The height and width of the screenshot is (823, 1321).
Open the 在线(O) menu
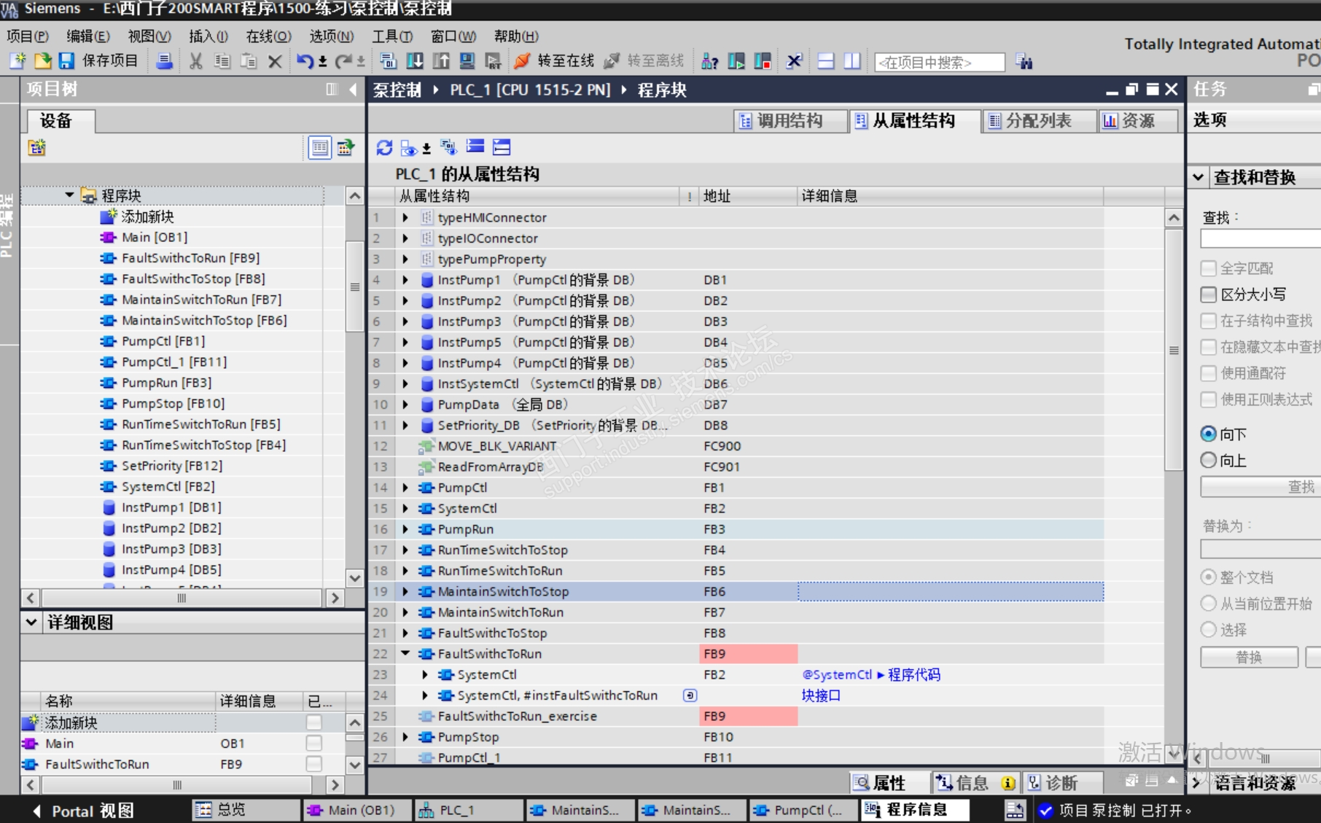(x=268, y=36)
